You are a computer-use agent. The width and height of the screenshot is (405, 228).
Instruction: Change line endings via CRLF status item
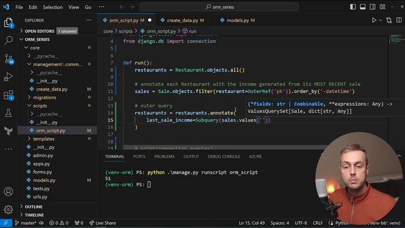click(x=318, y=223)
